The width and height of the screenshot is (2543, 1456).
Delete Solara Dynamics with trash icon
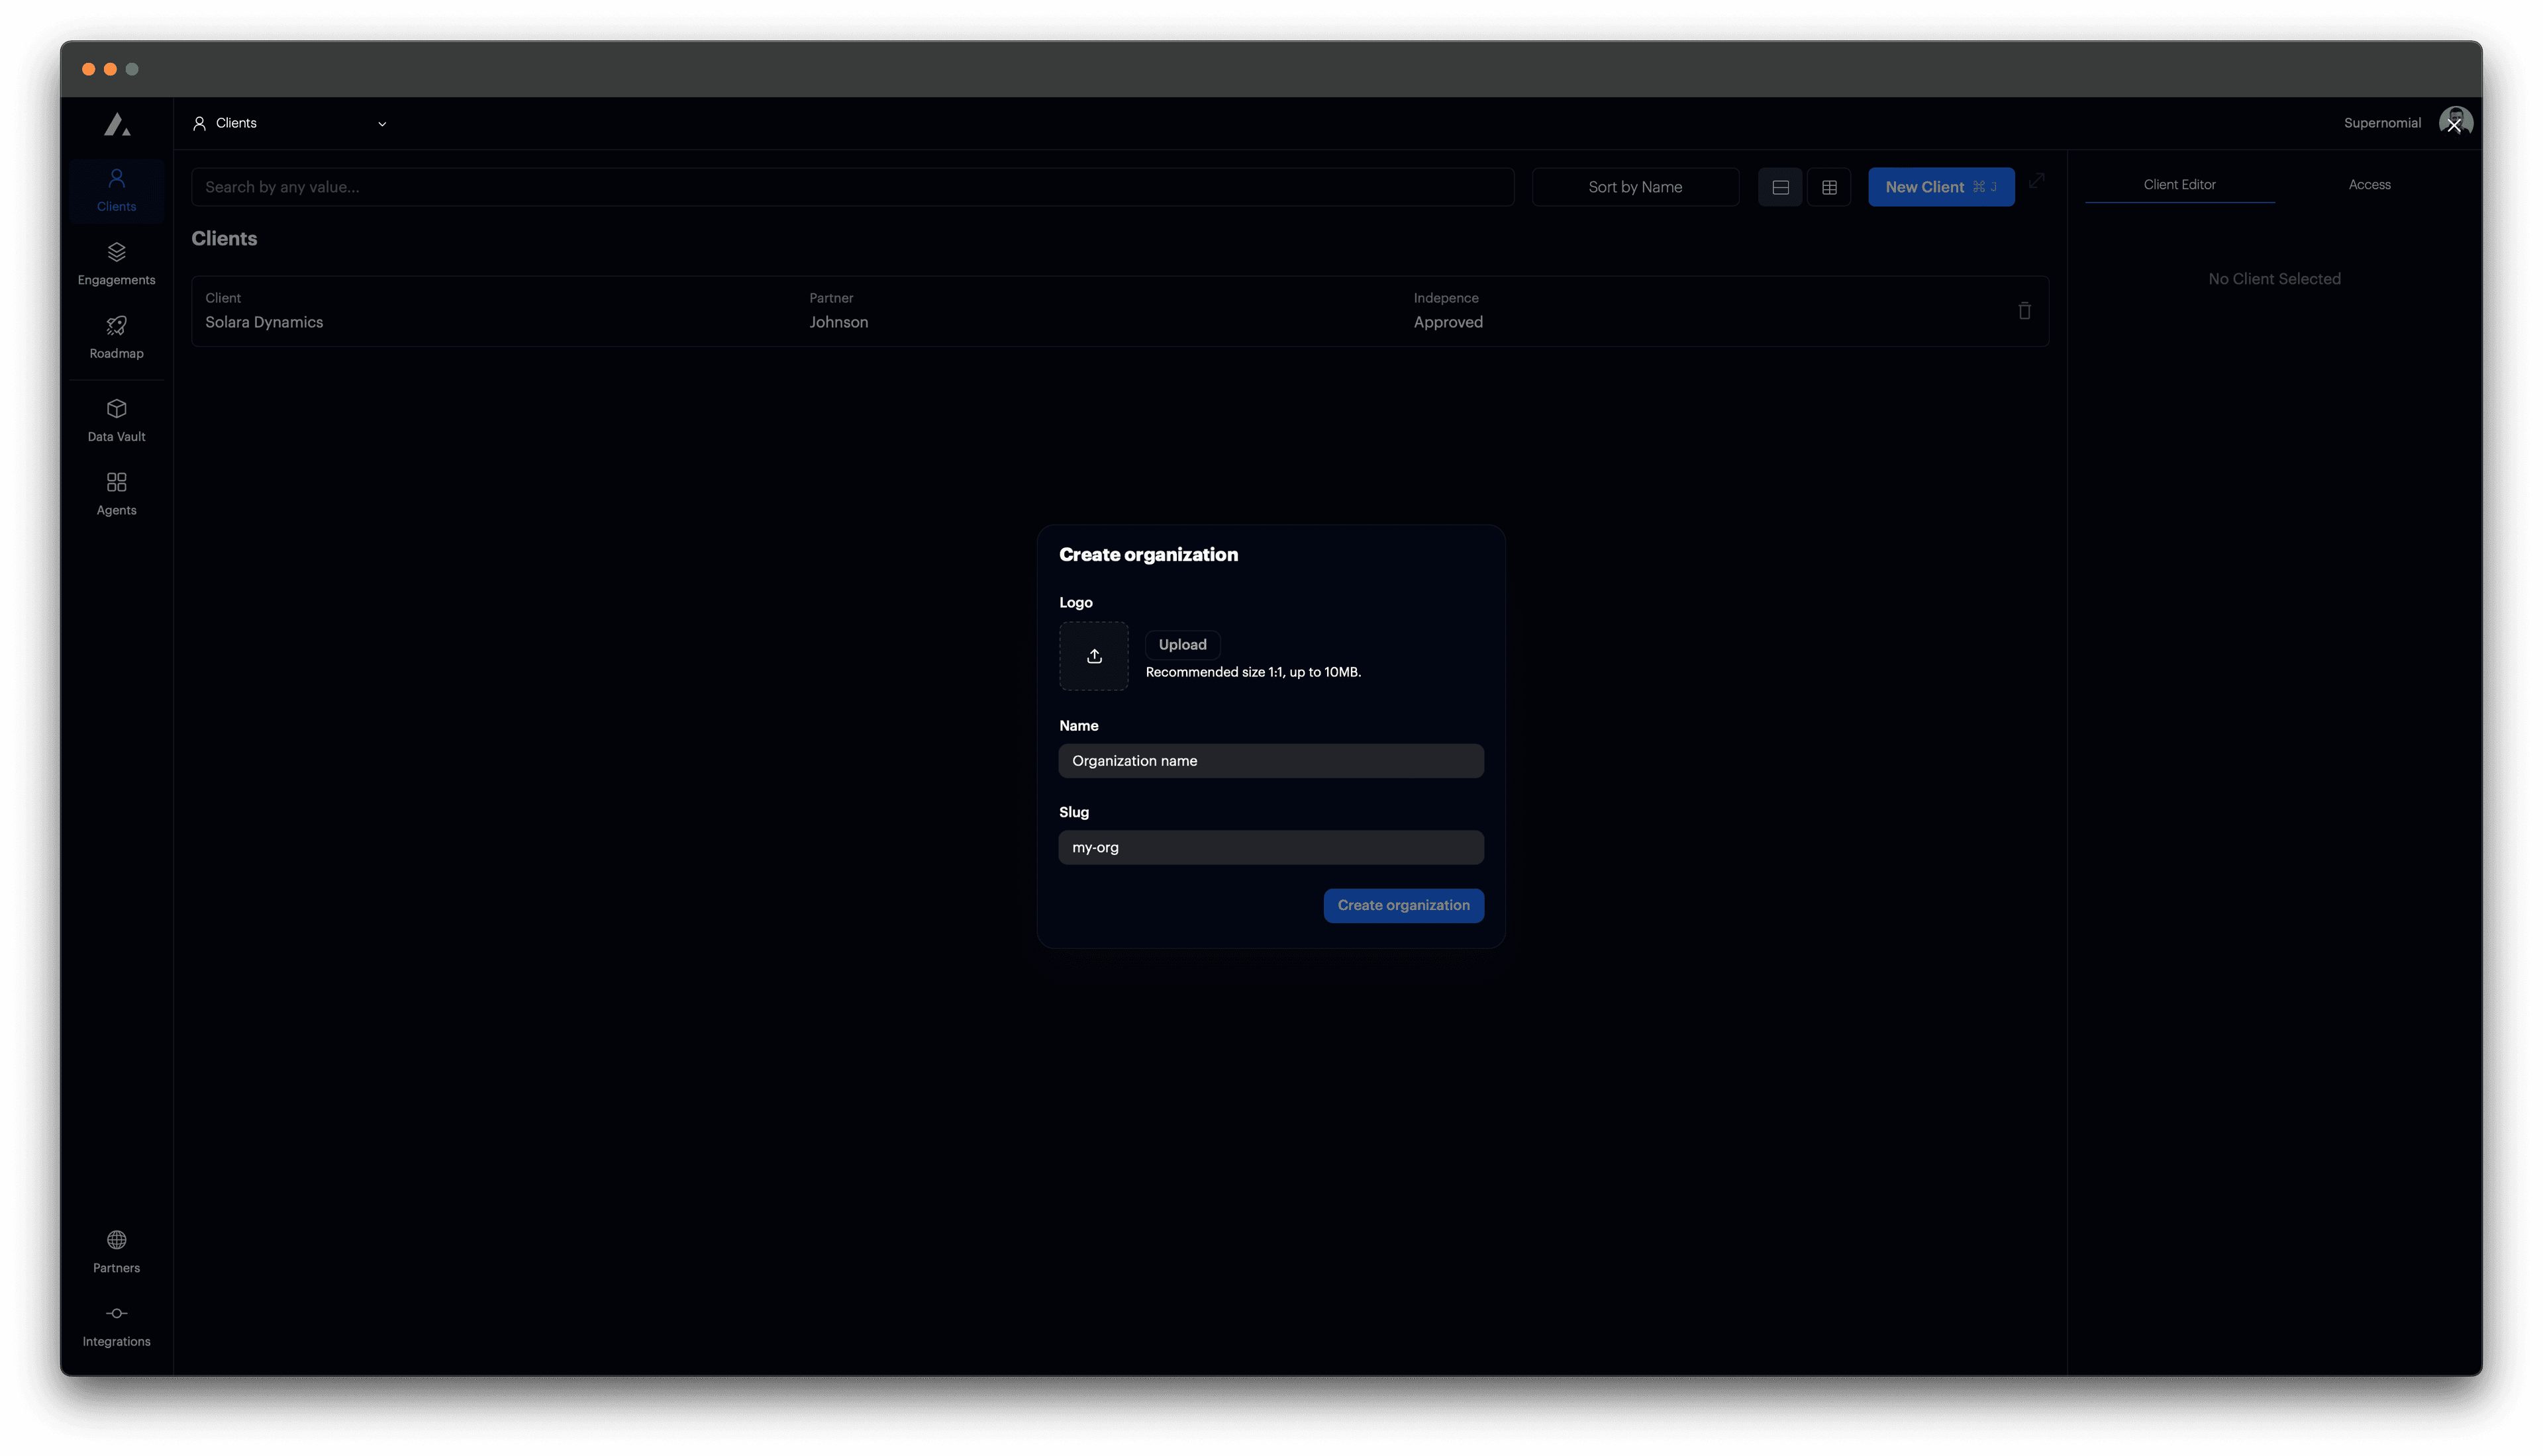pos(2024,311)
